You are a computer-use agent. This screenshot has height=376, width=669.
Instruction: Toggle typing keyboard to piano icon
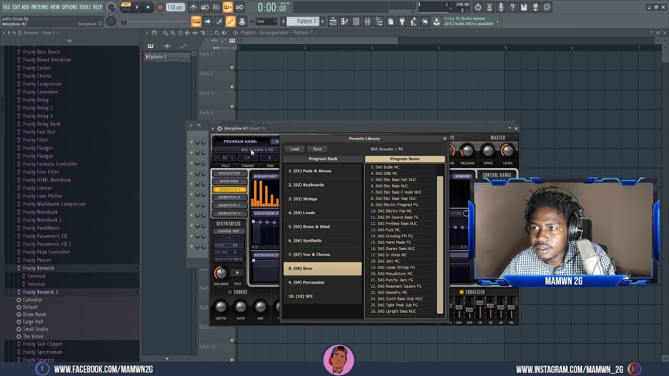click(196, 21)
